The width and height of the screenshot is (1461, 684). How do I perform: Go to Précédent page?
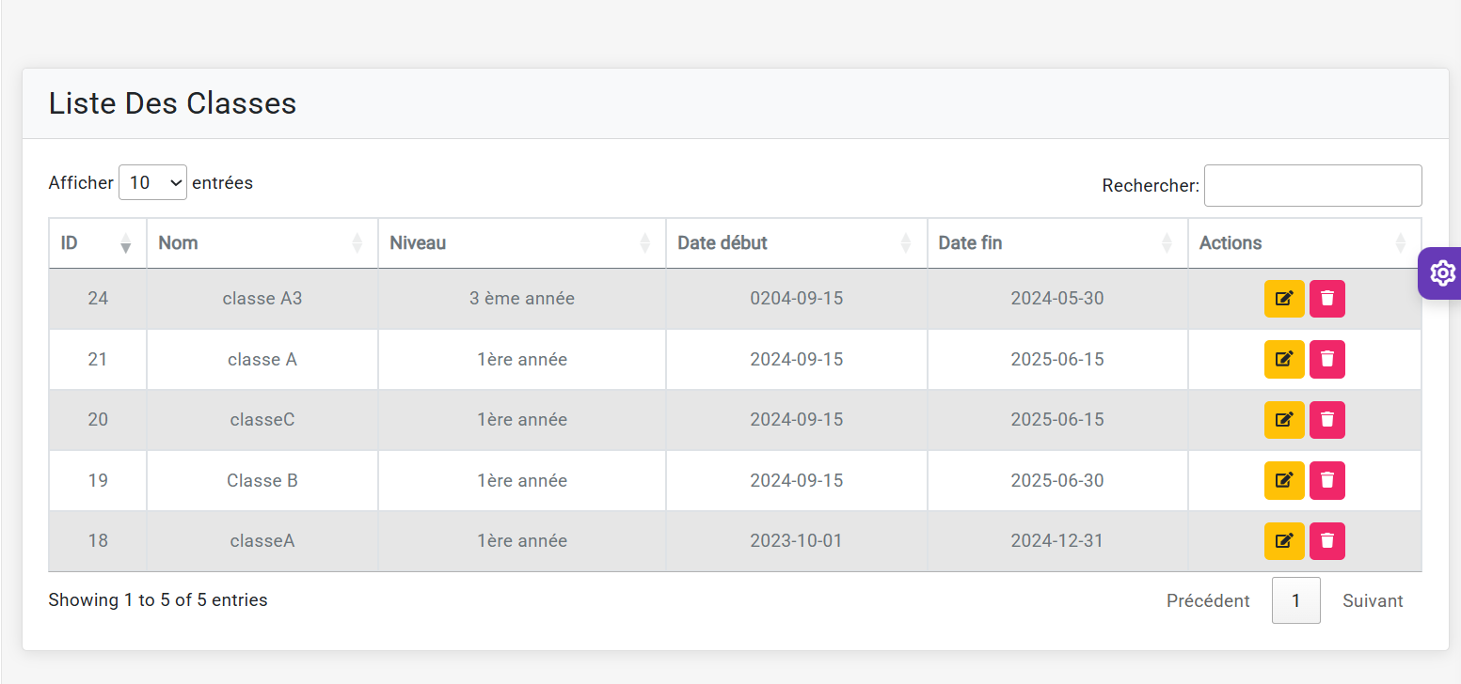1208,600
